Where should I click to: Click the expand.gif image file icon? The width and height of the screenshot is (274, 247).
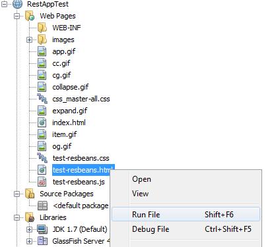pos(42,111)
